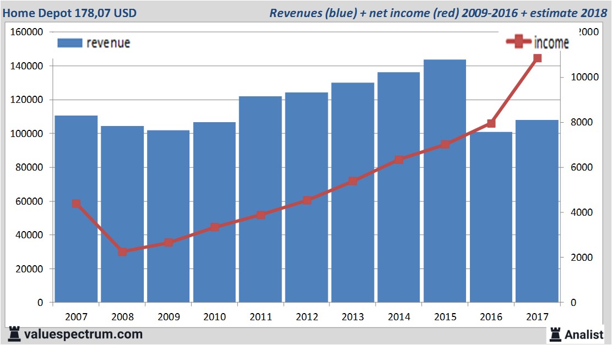612x345 pixels.
Task: Select the 2010 x-axis year label
Action: [215, 316]
